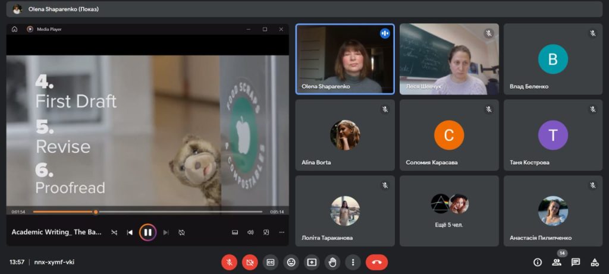Click the present screen button
This screenshot has height=274, width=609.
tap(312, 262)
